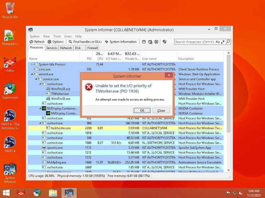Click the spoolsv.exe printer icon

click(x=44, y=148)
